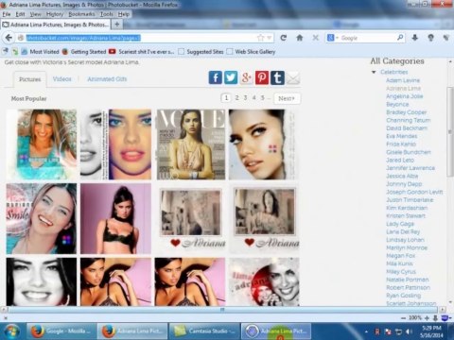Viewport: 454px width, 340px height.
Task: Zoom in with plus icon in status bar
Action: (x=427, y=318)
